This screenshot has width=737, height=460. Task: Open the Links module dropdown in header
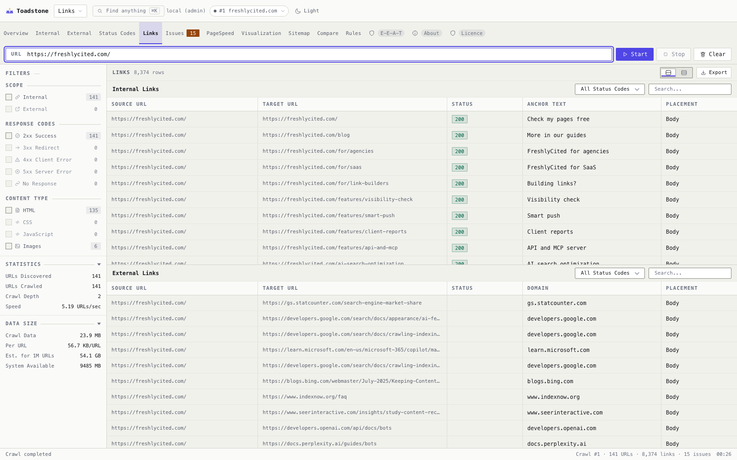(70, 11)
